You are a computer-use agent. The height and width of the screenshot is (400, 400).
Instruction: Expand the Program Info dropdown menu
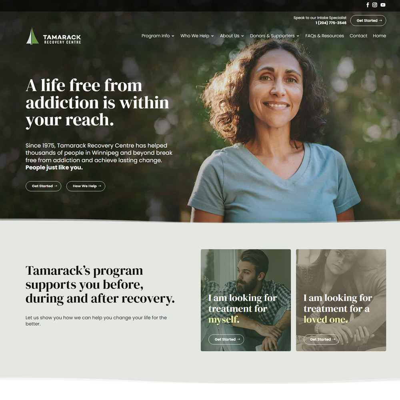[158, 36]
